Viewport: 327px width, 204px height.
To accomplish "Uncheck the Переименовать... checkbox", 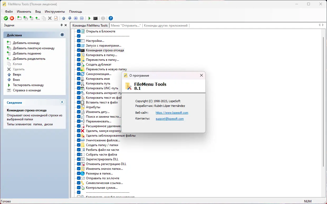I will tap(79, 121).
